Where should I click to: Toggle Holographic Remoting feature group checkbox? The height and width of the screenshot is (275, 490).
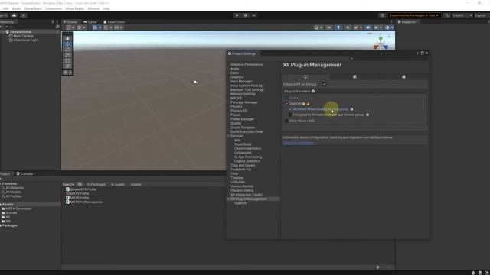290,115
